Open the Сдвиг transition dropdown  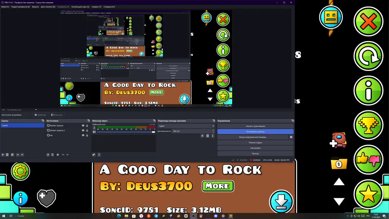tap(186, 126)
